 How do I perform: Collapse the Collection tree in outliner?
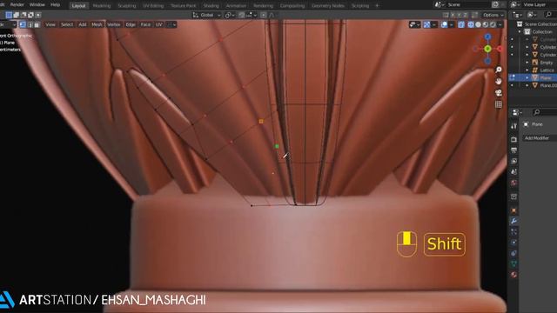click(x=520, y=31)
